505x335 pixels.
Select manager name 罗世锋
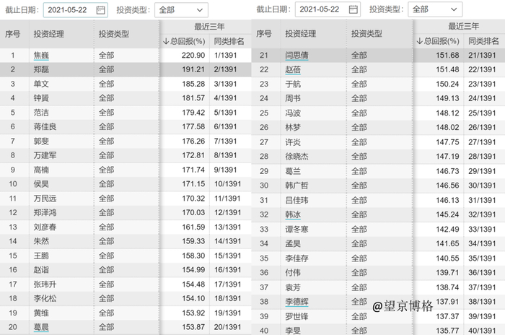(297, 316)
